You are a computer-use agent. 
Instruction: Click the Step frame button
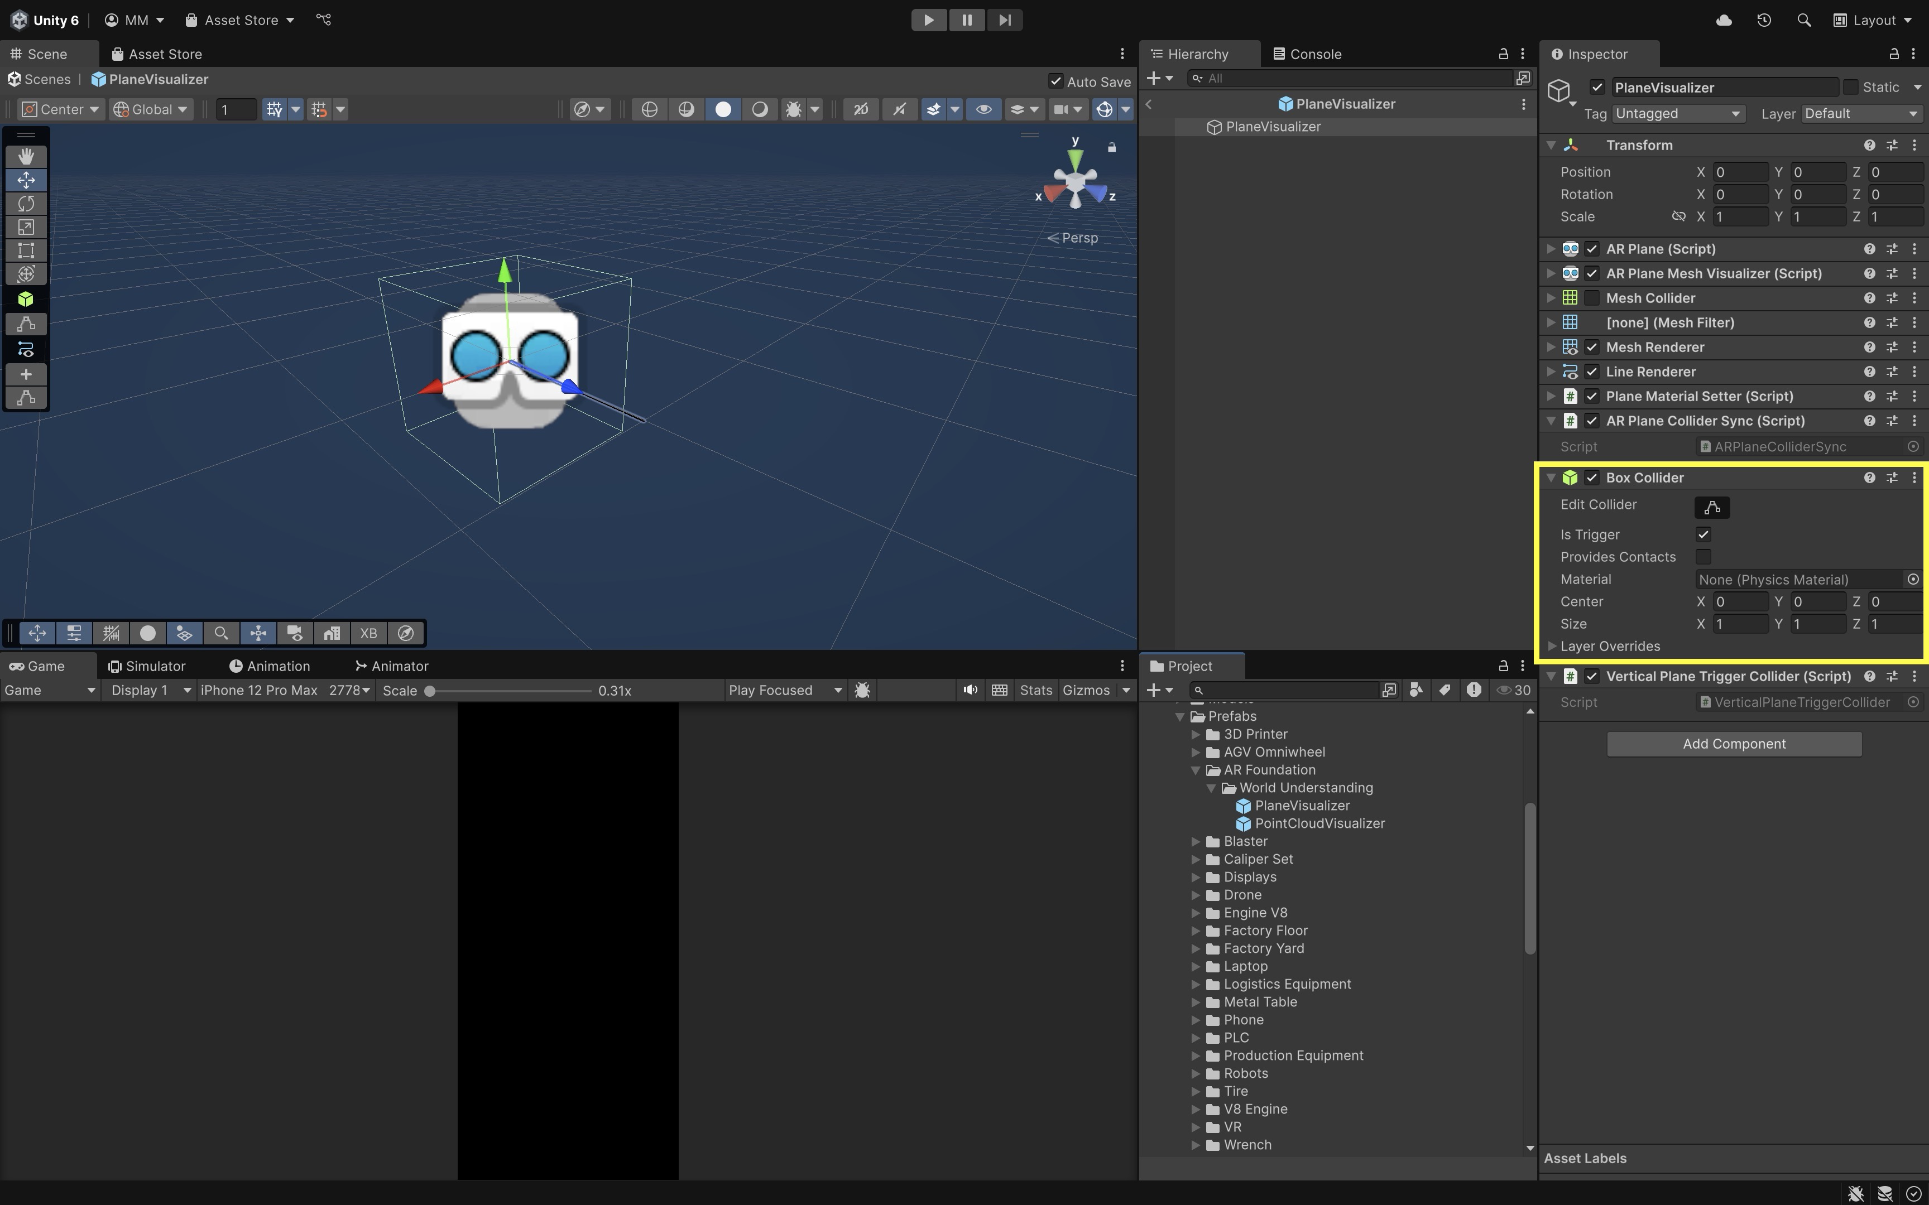tap(1004, 20)
